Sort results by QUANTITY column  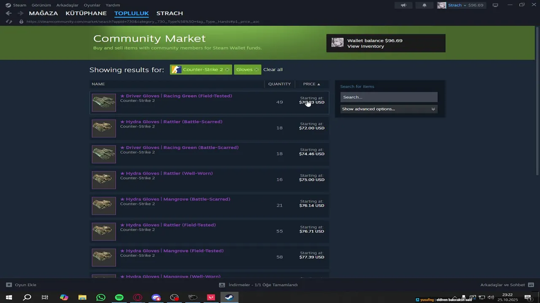[279, 84]
